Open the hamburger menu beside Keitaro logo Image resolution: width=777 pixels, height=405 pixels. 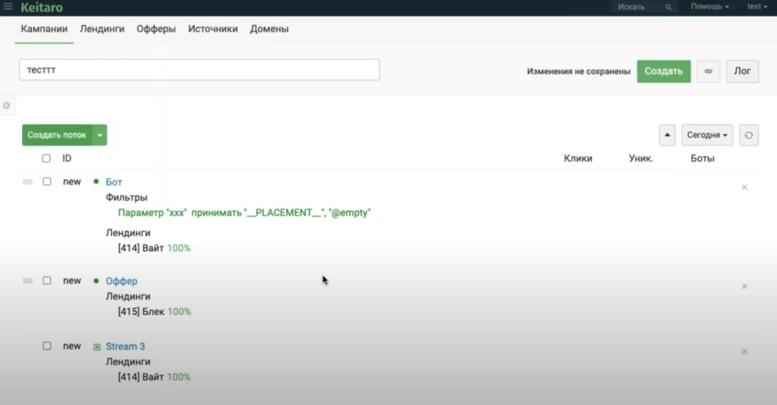tap(8, 7)
